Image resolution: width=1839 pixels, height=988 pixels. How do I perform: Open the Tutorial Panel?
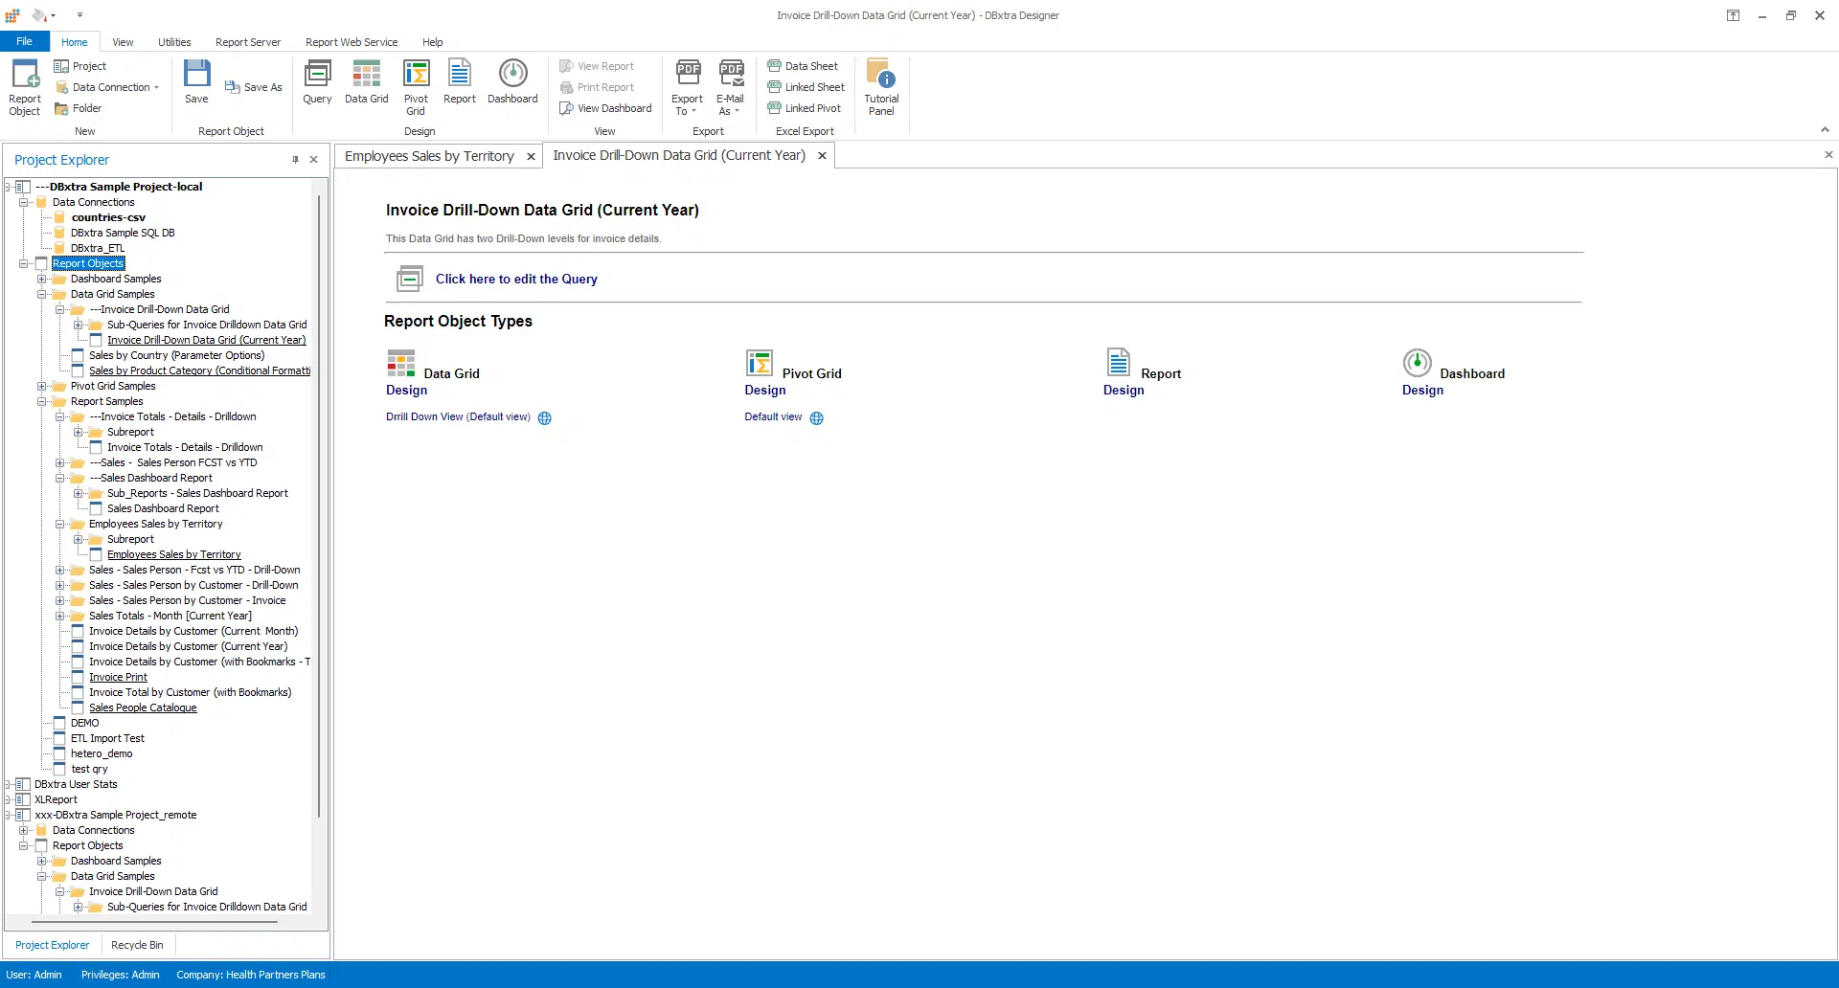coord(881,87)
